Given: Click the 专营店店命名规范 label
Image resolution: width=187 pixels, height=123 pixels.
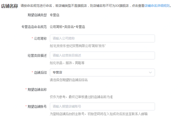Looking at the screenshot, I should click(x=34, y=27).
